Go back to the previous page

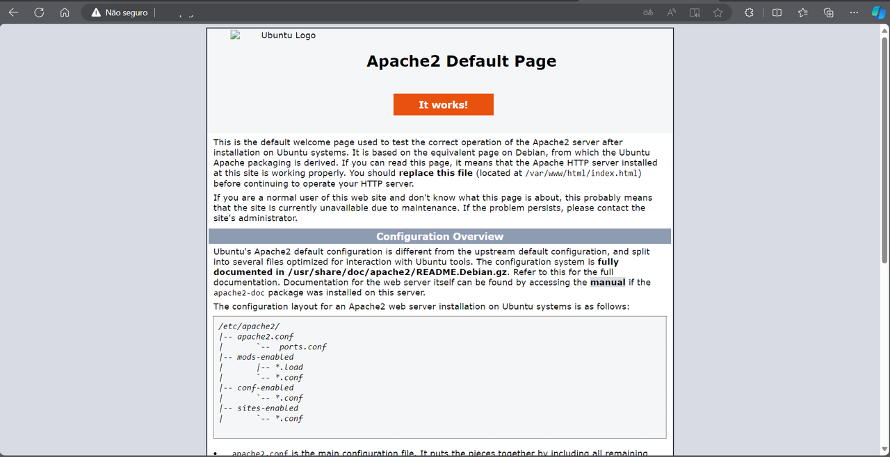click(x=13, y=13)
